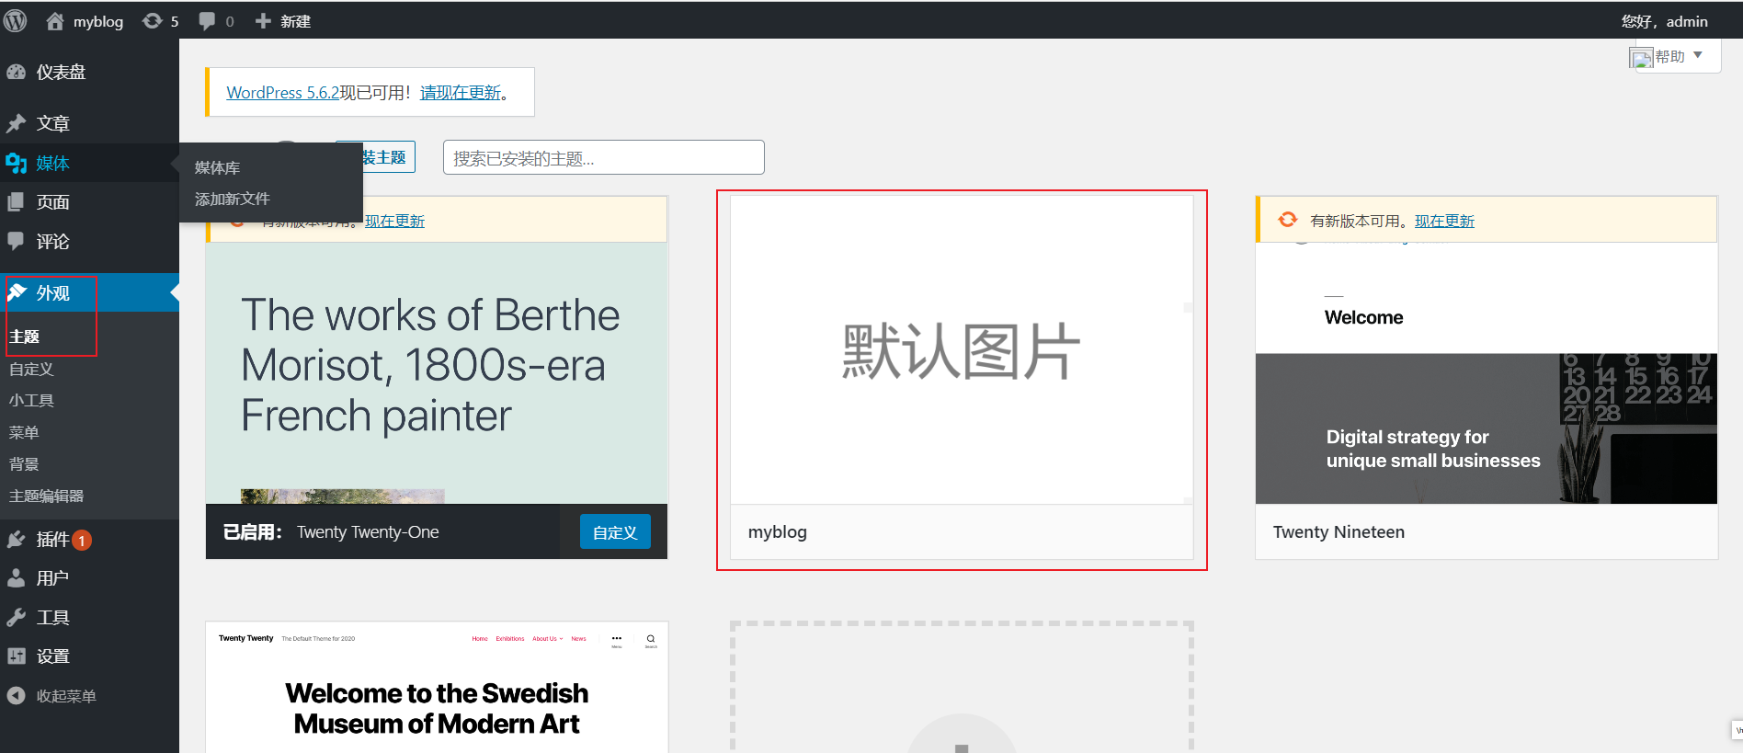Click the 工具 wrench icon

[16, 618]
